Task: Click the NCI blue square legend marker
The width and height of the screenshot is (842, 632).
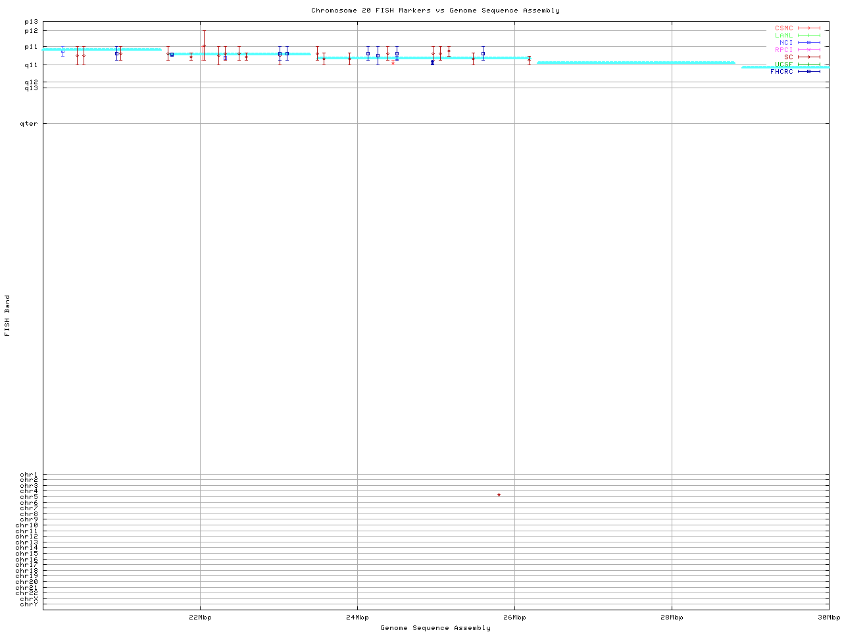Action: point(808,43)
